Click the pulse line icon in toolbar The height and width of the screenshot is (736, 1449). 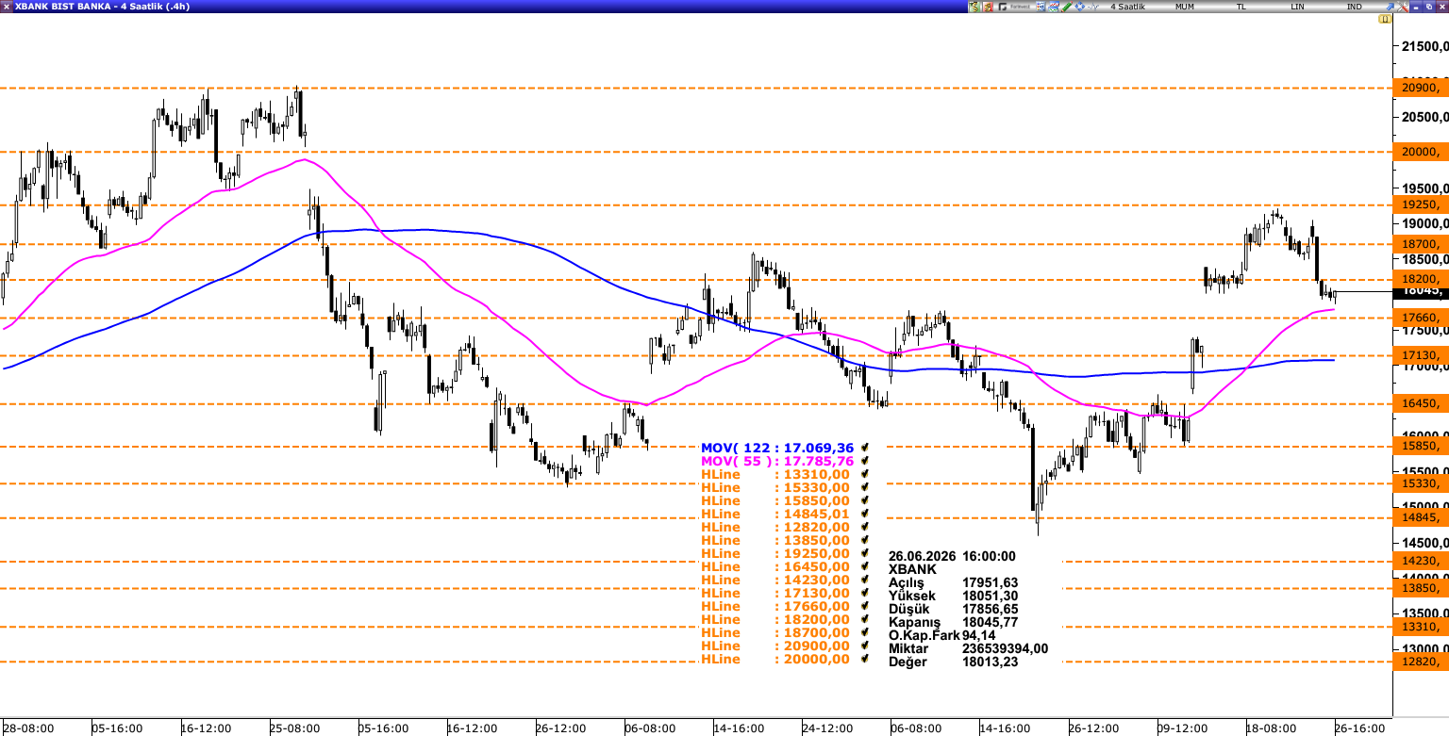[x=1092, y=7]
